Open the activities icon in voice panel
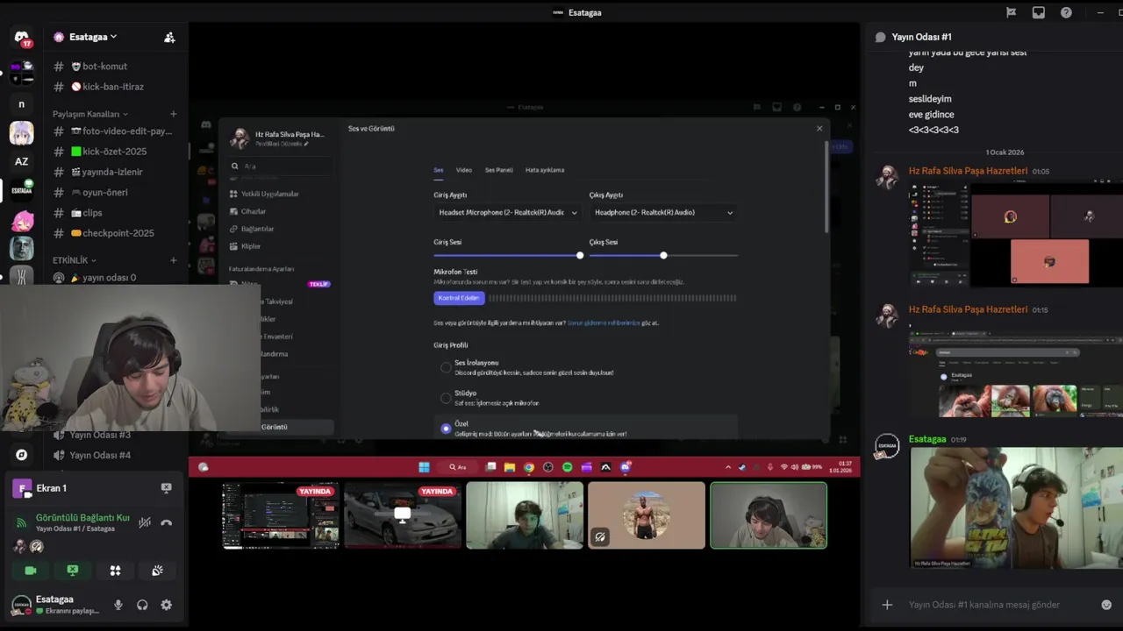1123x631 pixels. point(115,571)
